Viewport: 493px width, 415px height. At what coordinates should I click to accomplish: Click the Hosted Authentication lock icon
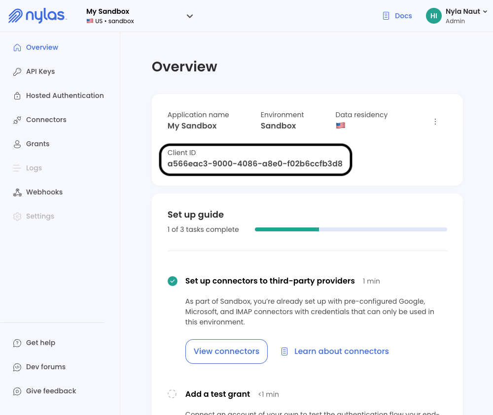(x=17, y=96)
